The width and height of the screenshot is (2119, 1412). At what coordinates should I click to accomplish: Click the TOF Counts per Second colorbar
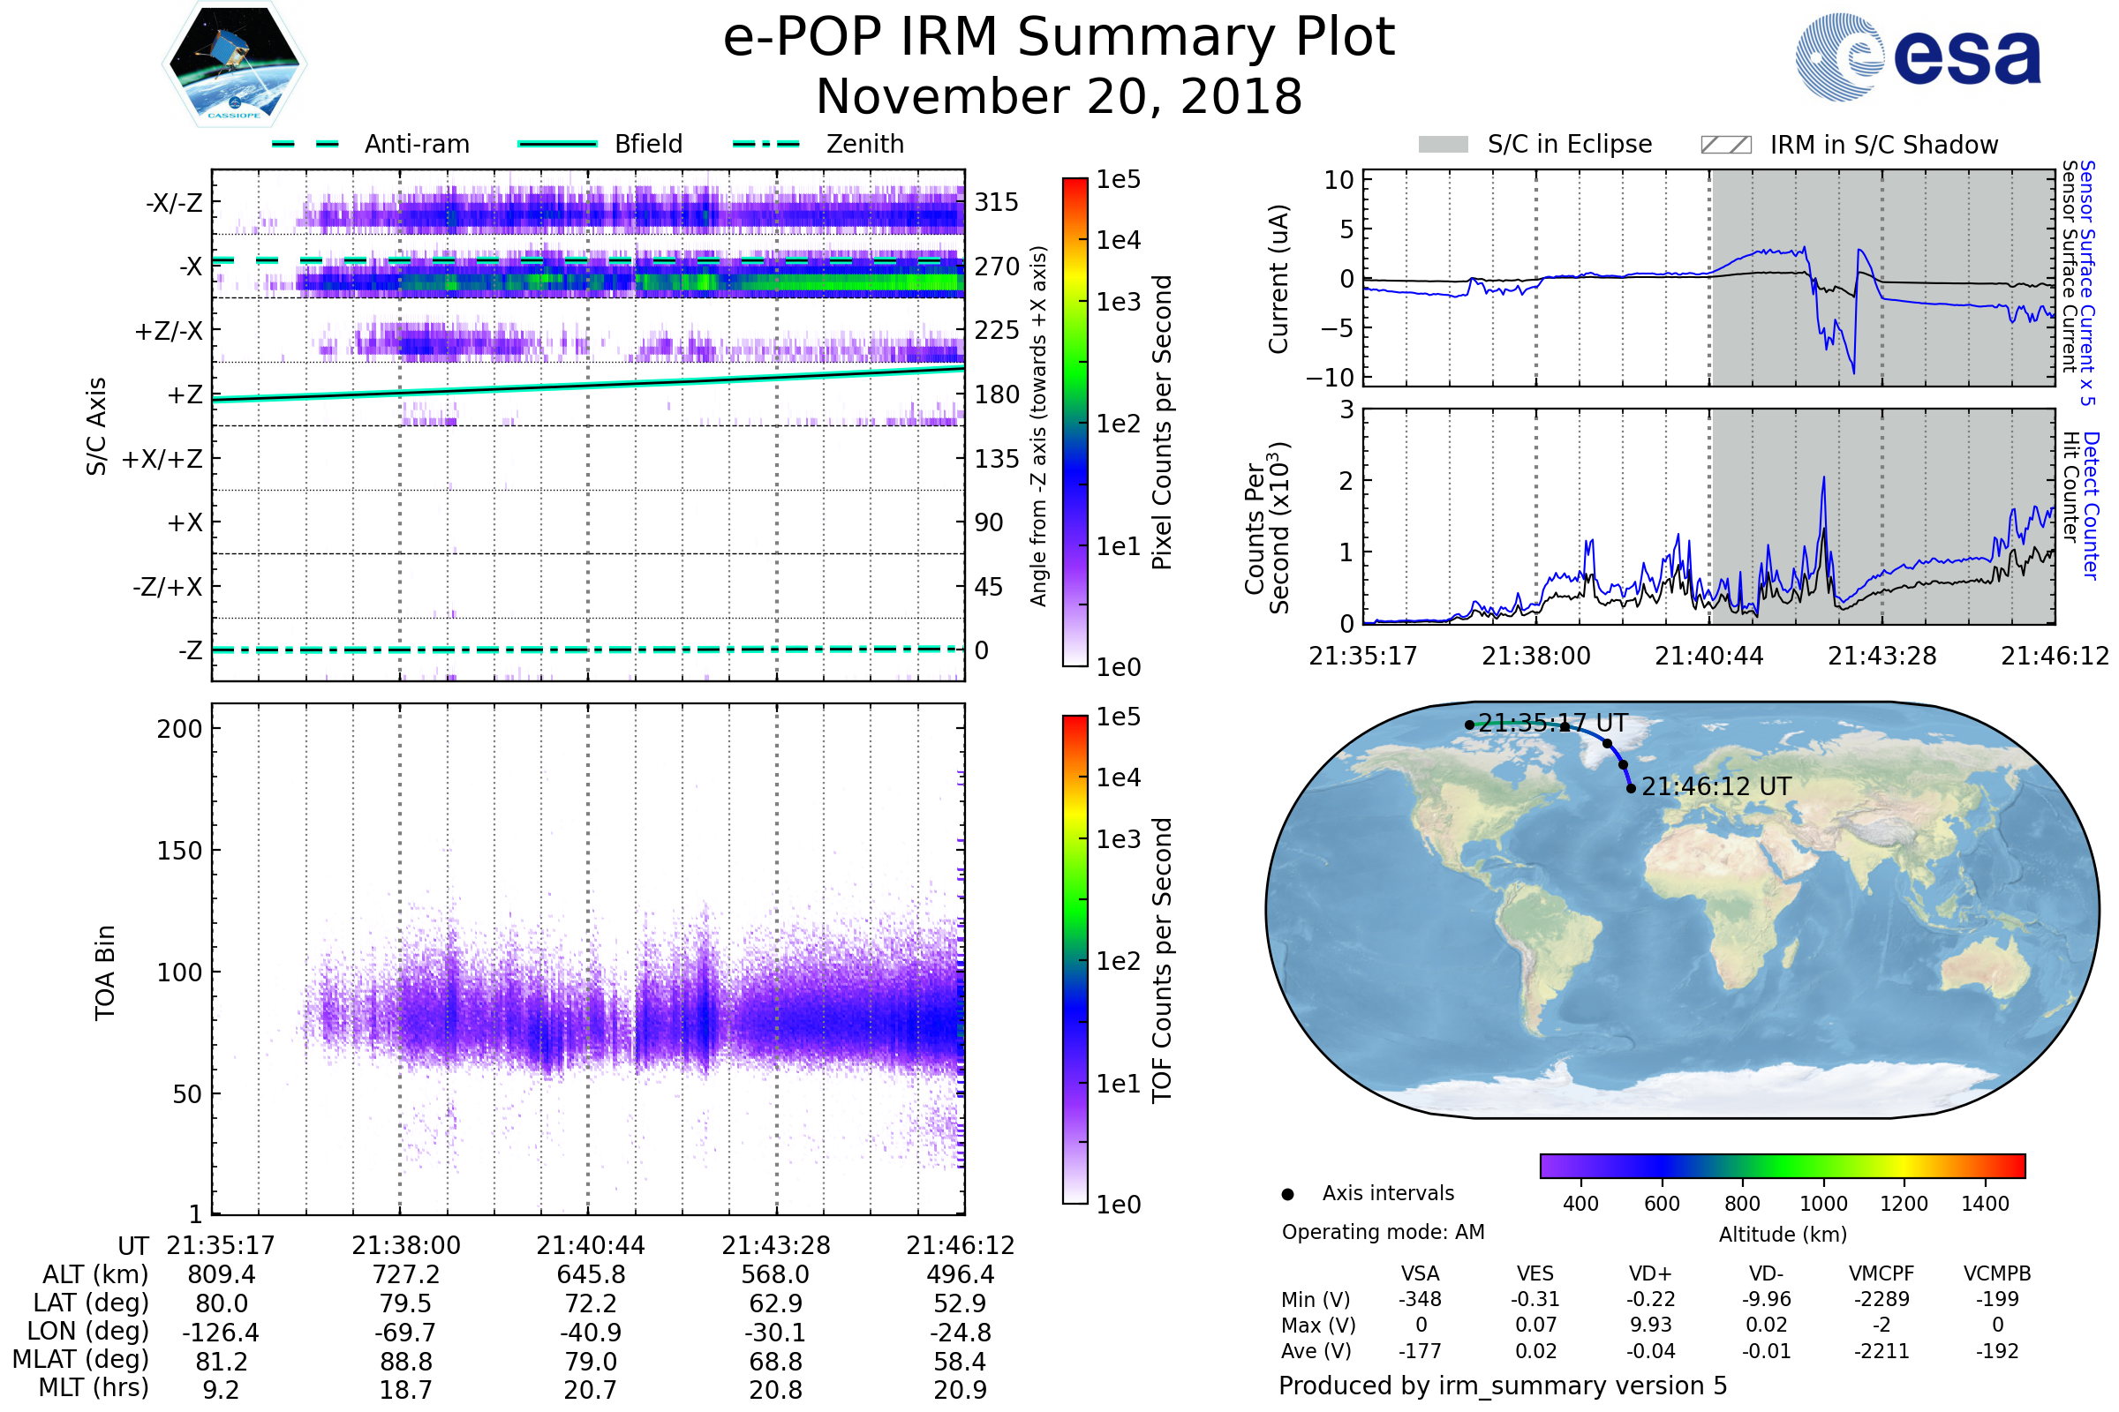[1075, 959]
